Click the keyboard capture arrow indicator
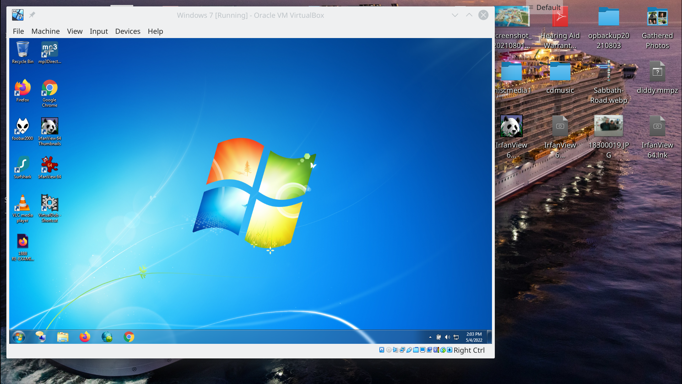 click(449, 350)
